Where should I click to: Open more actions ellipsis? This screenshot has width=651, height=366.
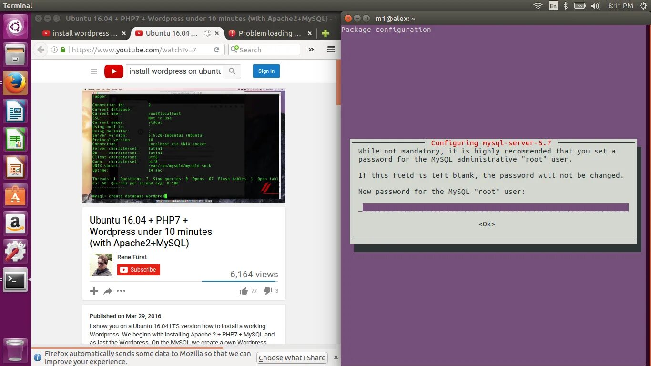click(x=121, y=291)
